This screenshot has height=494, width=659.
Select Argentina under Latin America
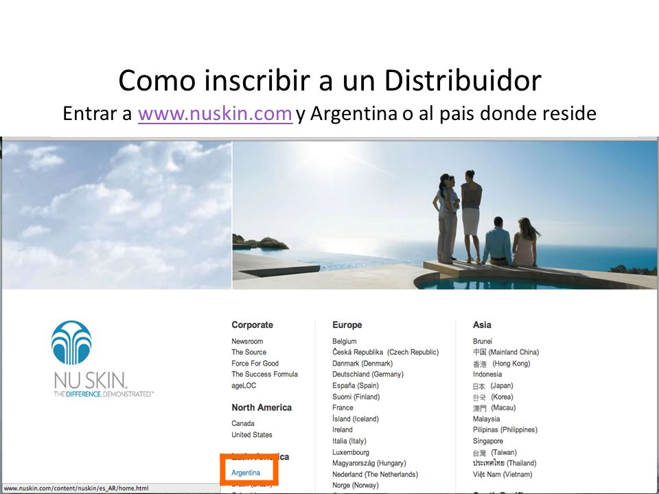(246, 473)
